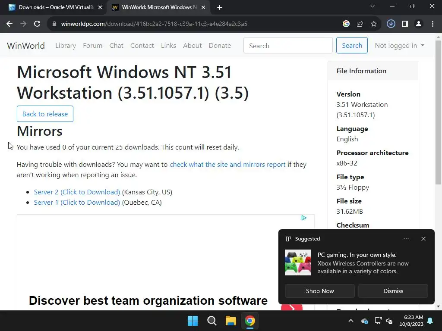Open taskbar Search

(212, 321)
